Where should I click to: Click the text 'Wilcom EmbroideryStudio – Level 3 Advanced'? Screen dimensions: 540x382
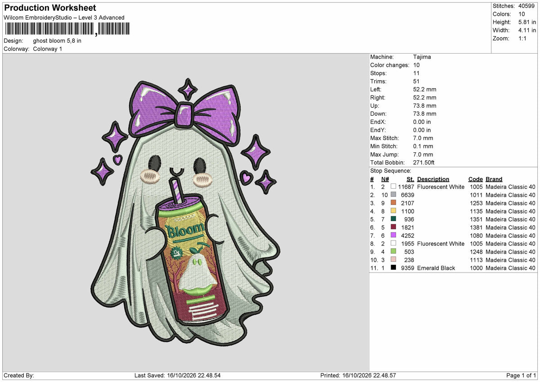coord(64,18)
